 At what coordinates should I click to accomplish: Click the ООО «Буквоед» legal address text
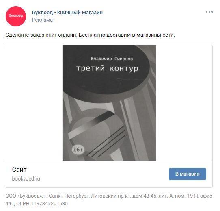(109, 196)
